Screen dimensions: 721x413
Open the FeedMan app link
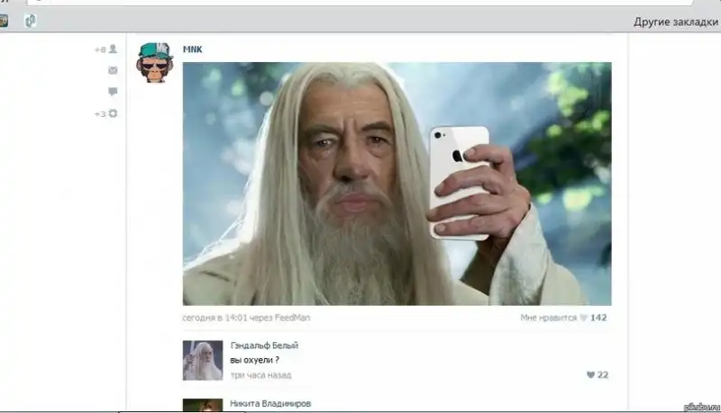coord(294,318)
